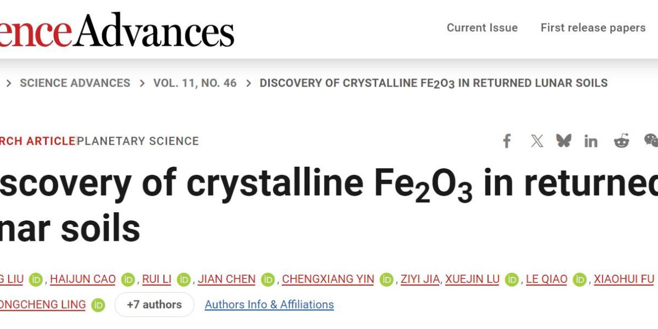Screen dimensions: 658x329
Task: Share article on Facebook
Action: coord(507,141)
